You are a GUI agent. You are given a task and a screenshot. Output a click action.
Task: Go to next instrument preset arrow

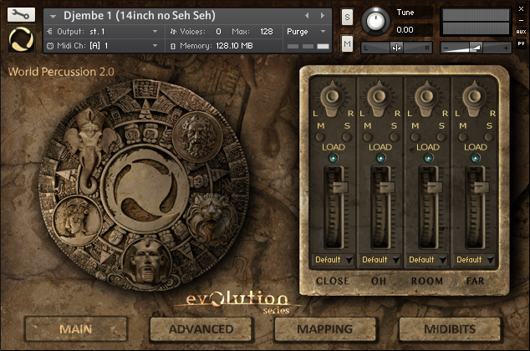click(x=323, y=16)
